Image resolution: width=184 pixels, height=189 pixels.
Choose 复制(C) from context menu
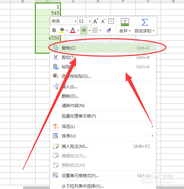coord(103,48)
